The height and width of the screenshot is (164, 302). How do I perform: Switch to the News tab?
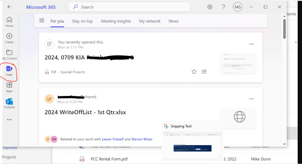[174, 21]
